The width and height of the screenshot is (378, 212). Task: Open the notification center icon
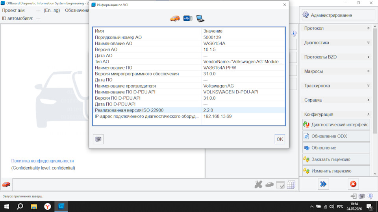point(369,207)
